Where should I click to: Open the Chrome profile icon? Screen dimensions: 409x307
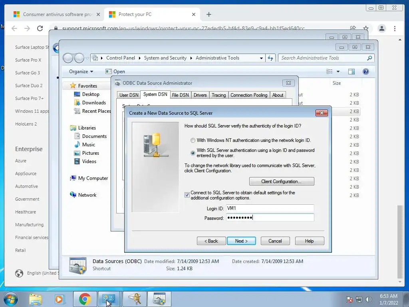point(382,28)
